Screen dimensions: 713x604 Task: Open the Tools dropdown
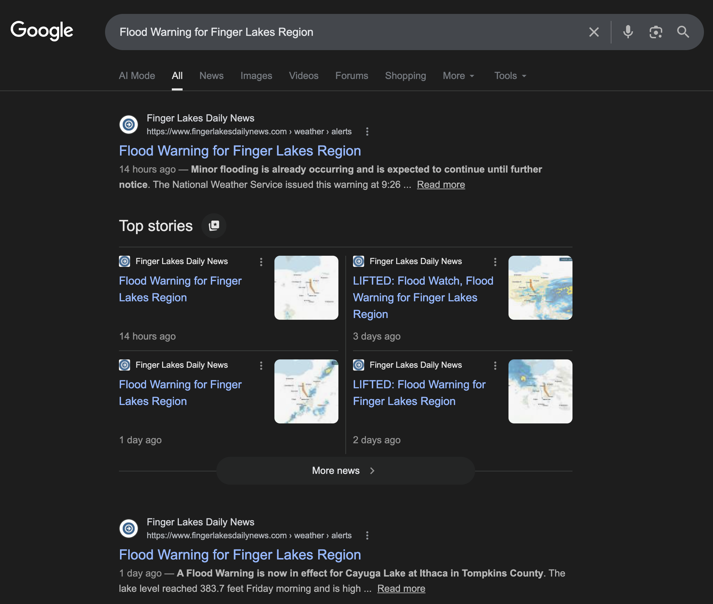[x=509, y=75]
